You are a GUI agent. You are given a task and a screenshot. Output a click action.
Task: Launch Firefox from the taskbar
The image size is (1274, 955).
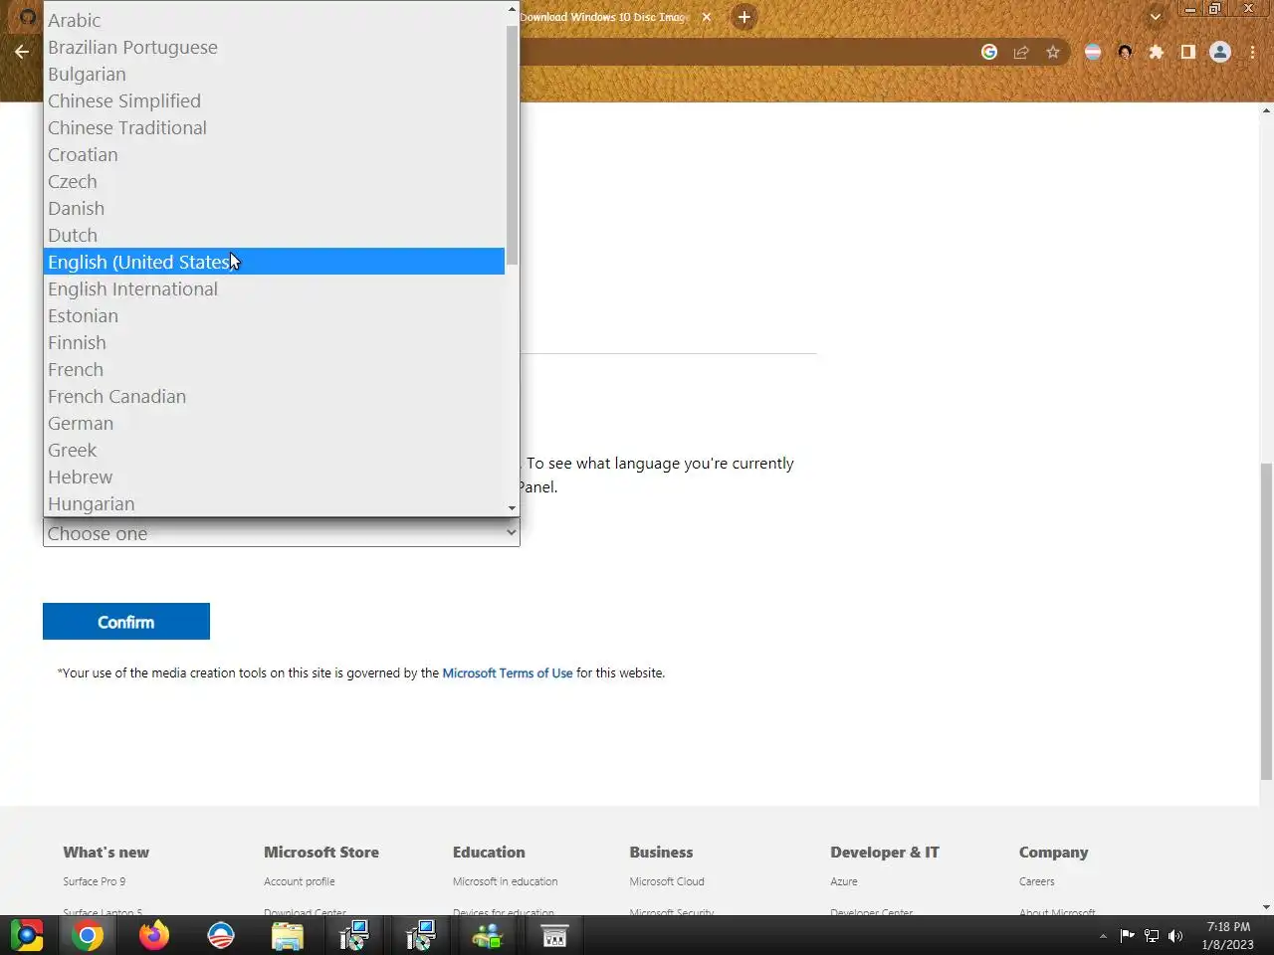(154, 935)
